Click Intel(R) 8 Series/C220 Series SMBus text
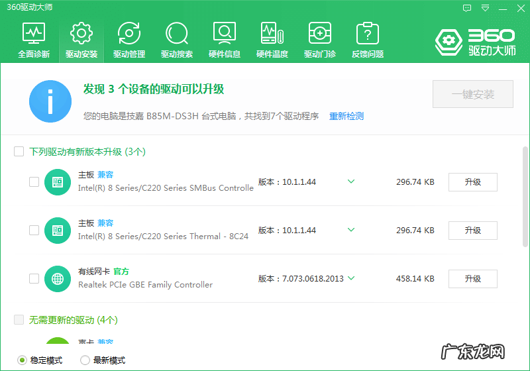Viewport: 530px width, 371px height. 166,188
